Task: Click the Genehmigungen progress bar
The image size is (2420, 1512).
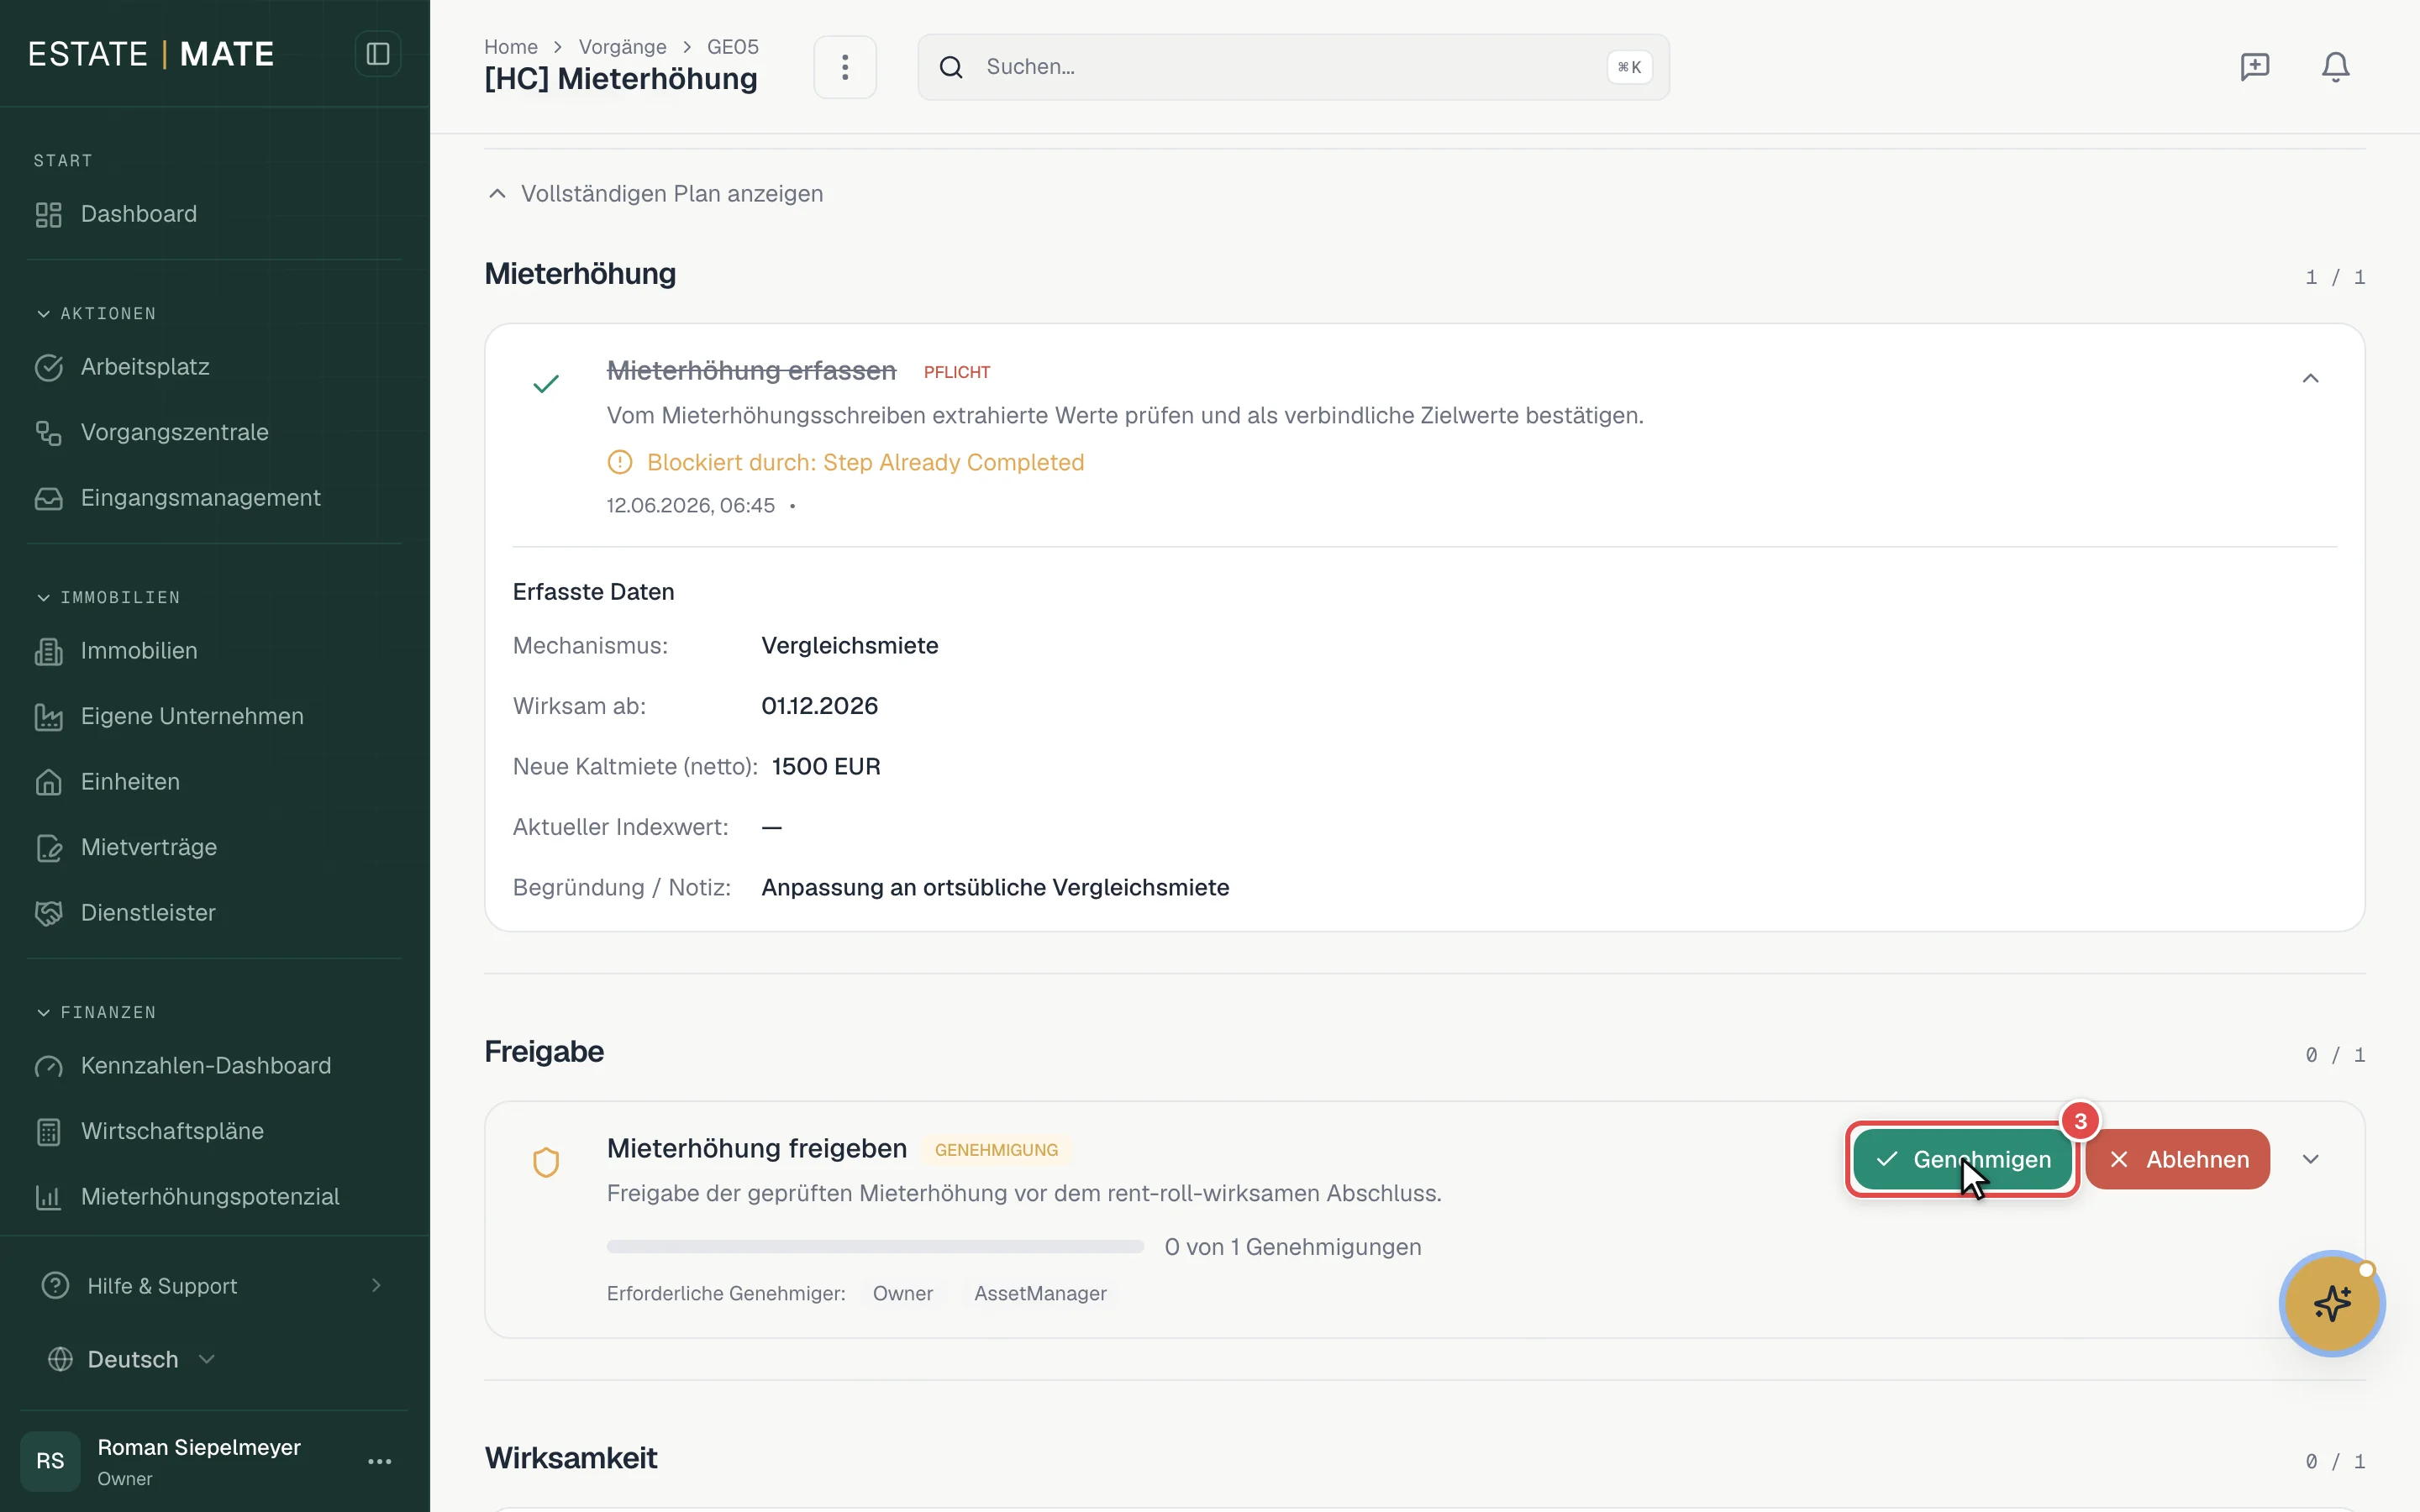Action: coord(875,1247)
